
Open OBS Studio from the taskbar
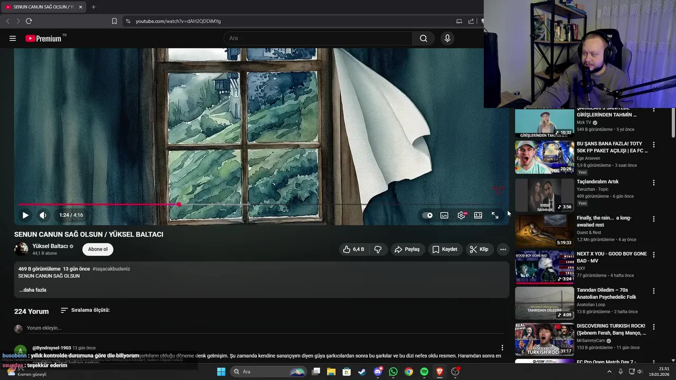pos(455,372)
